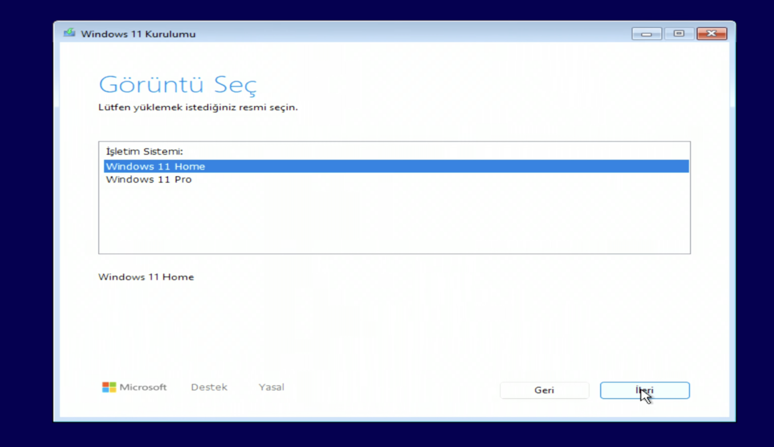Click the setup icon in title bar
774x447 pixels.
coord(69,33)
